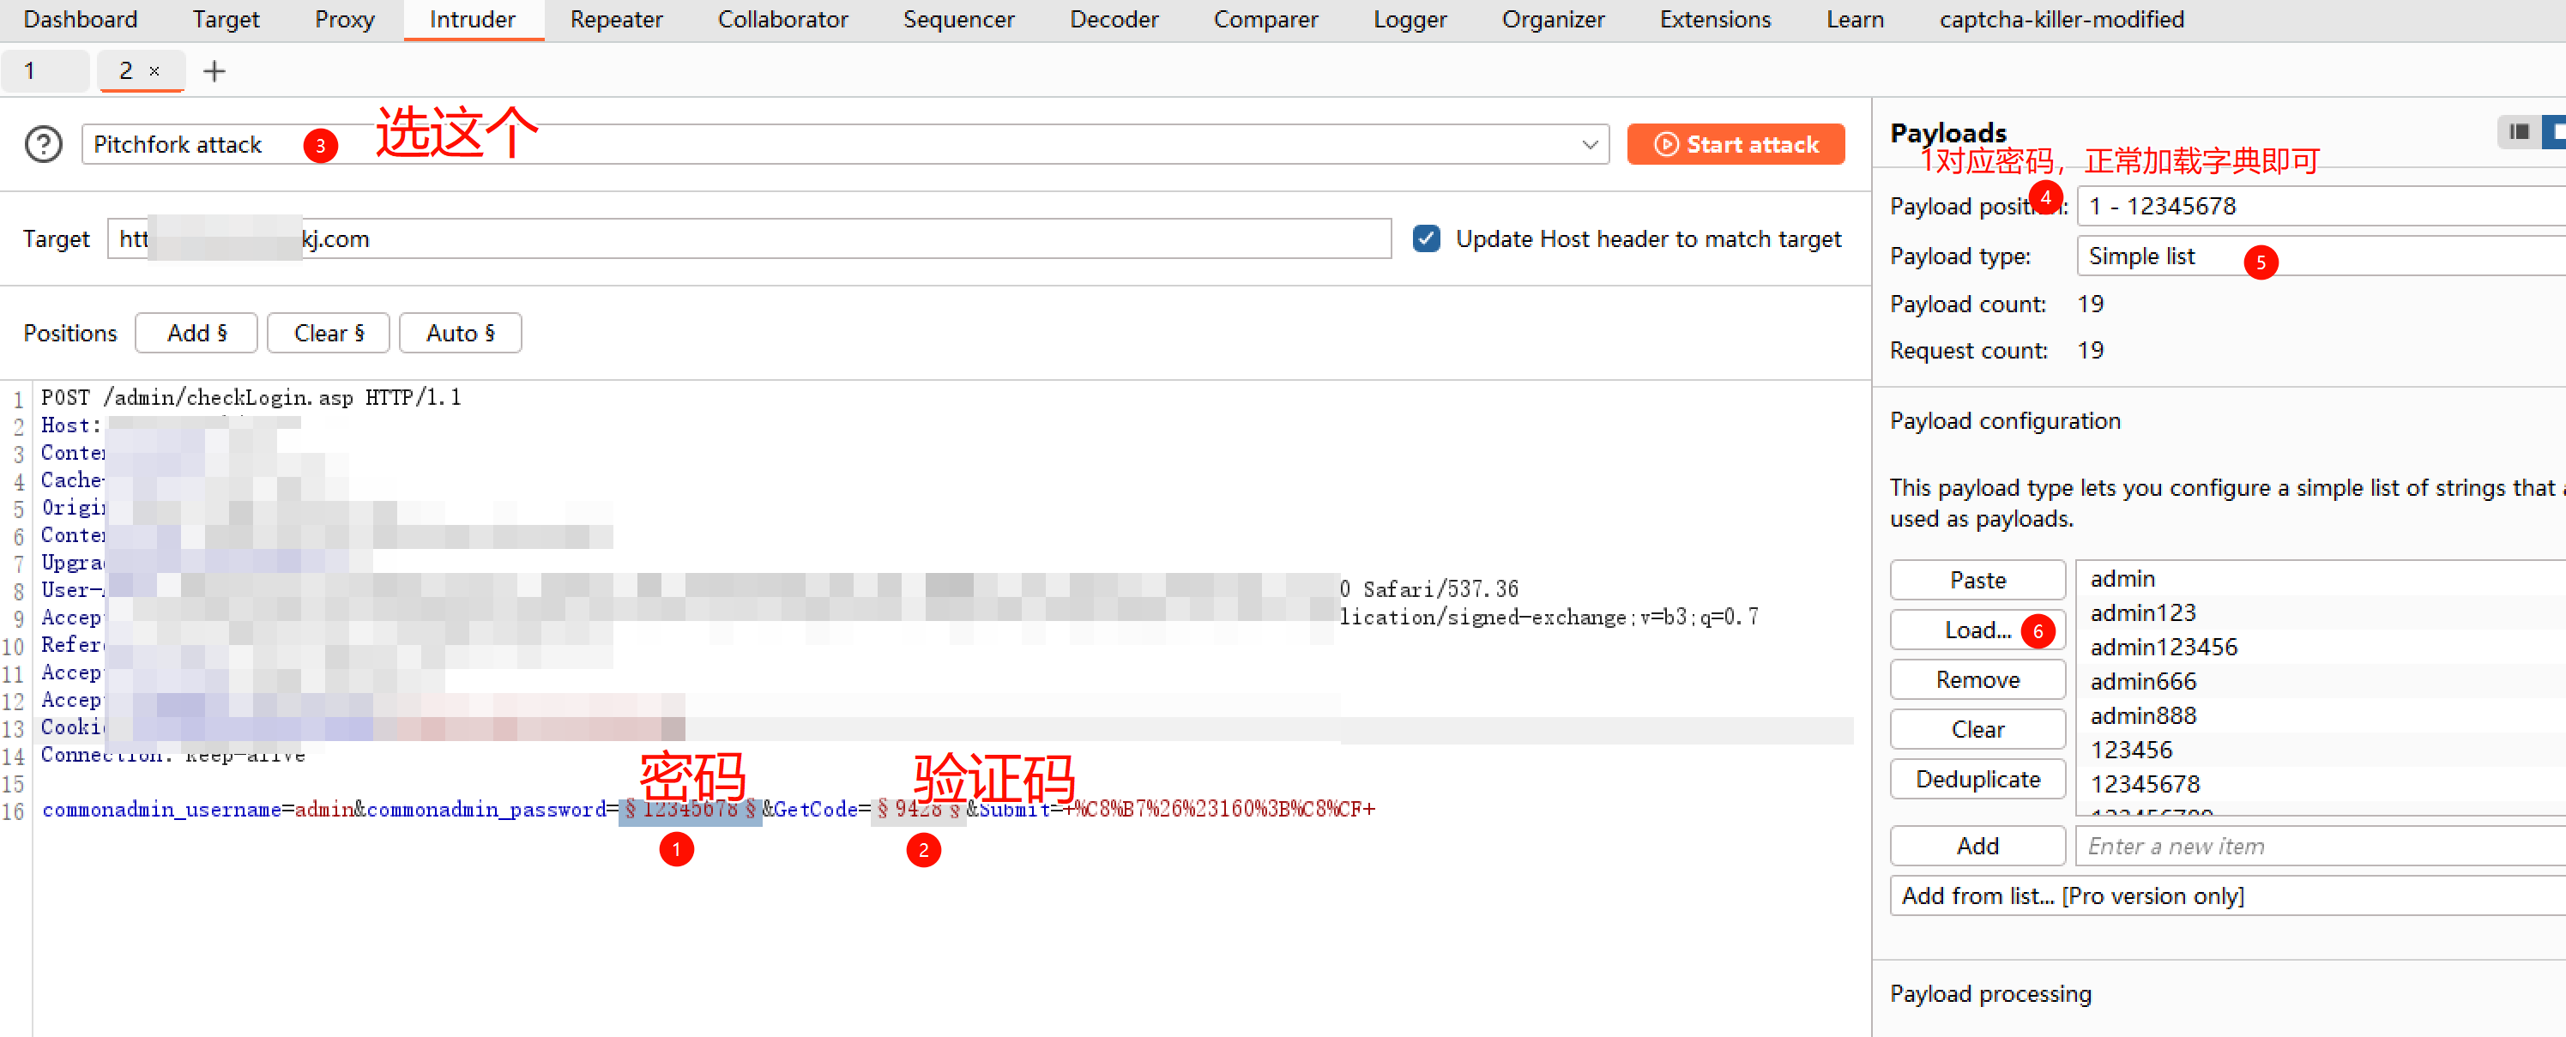Click the Deduplicate payload button

coord(1977,779)
